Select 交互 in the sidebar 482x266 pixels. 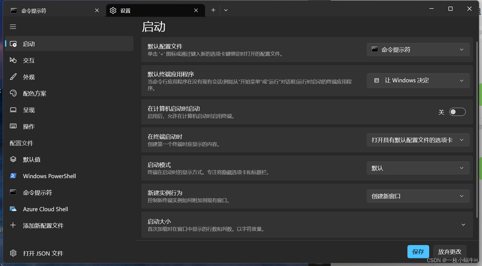[69, 60]
